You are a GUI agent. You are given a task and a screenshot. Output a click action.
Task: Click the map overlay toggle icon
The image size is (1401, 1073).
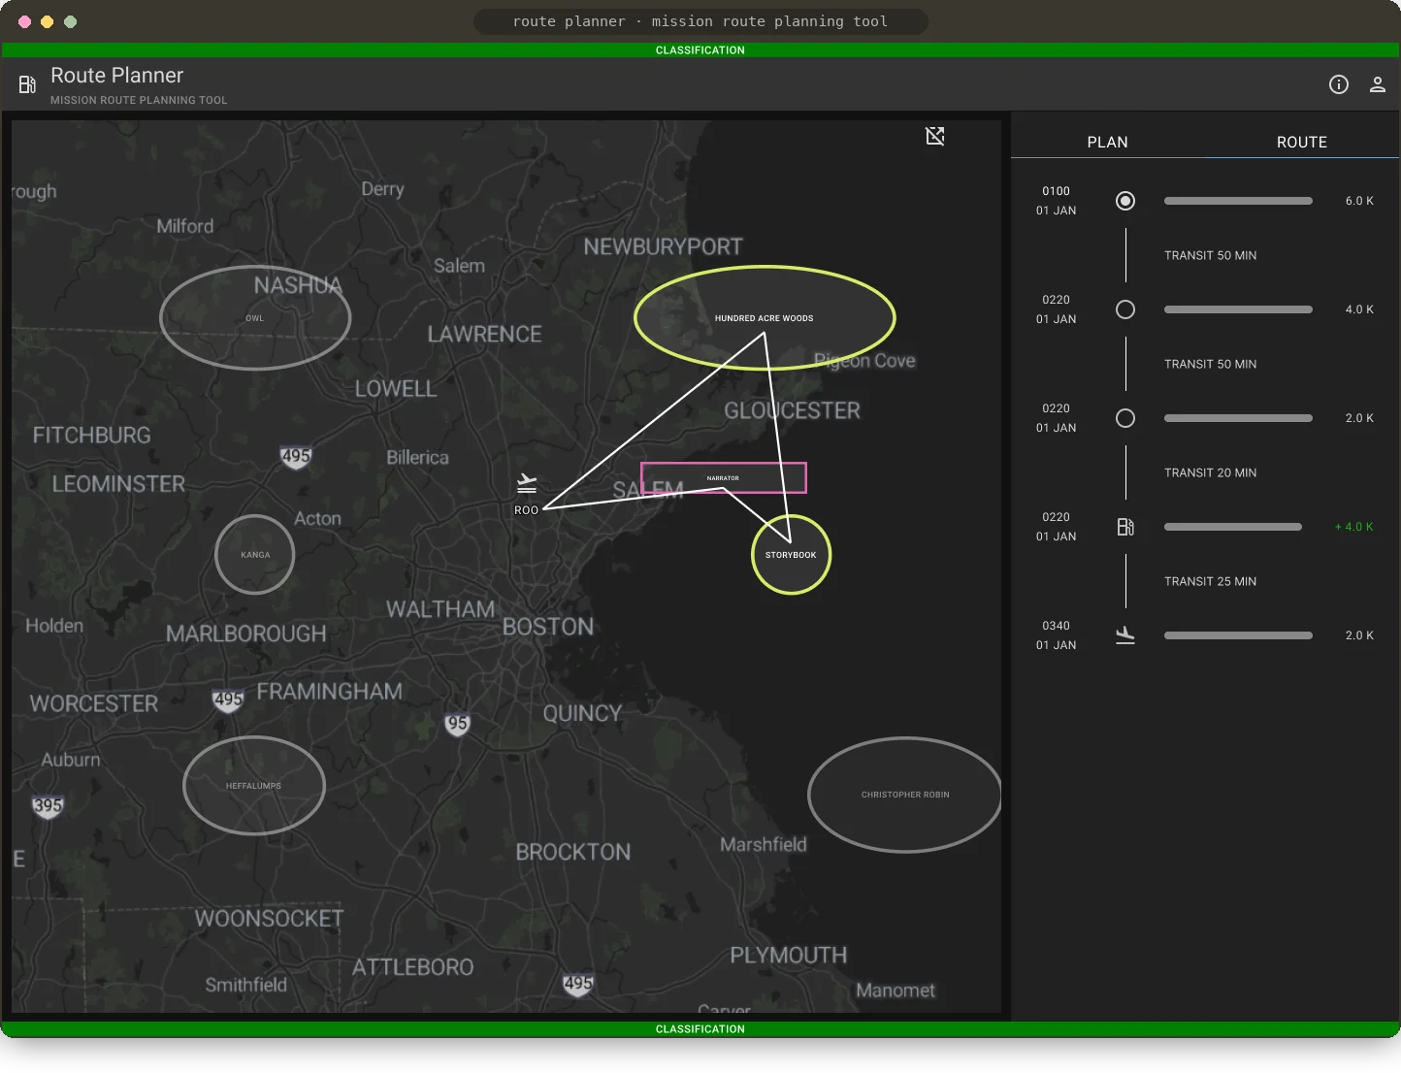tap(935, 136)
